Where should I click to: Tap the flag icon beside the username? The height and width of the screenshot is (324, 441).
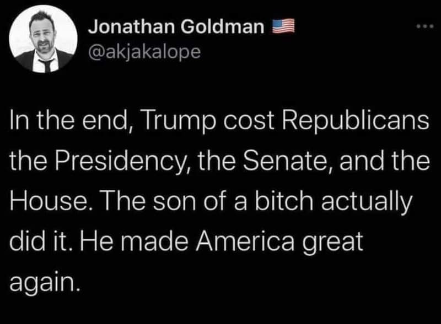coord(283,25)
